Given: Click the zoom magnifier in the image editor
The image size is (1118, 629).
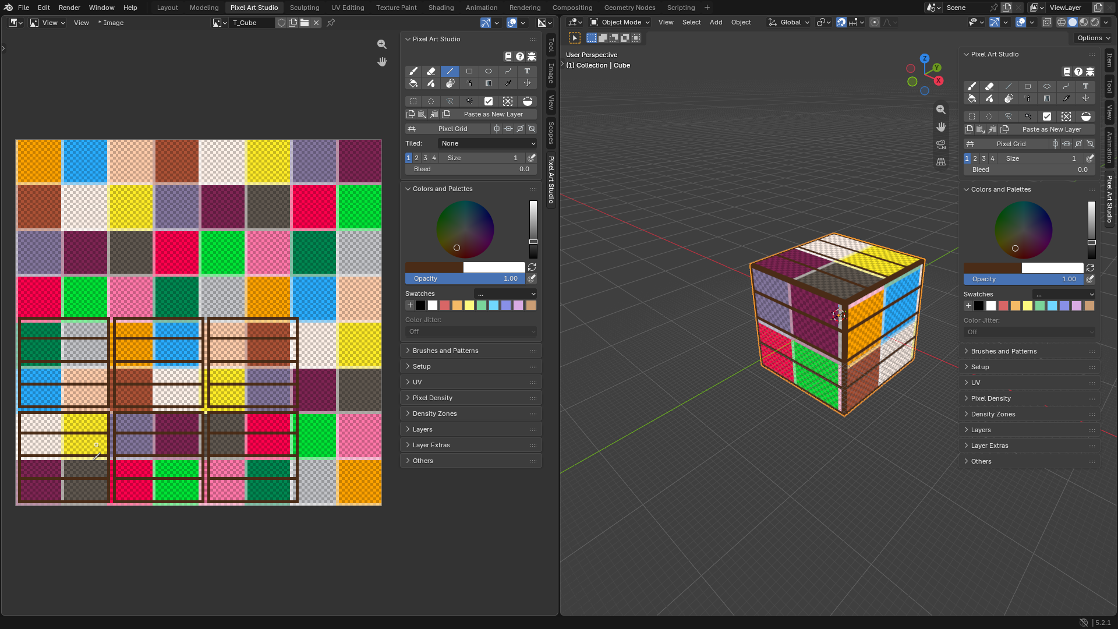Looking at the screenshot, I should pos(382,44).
